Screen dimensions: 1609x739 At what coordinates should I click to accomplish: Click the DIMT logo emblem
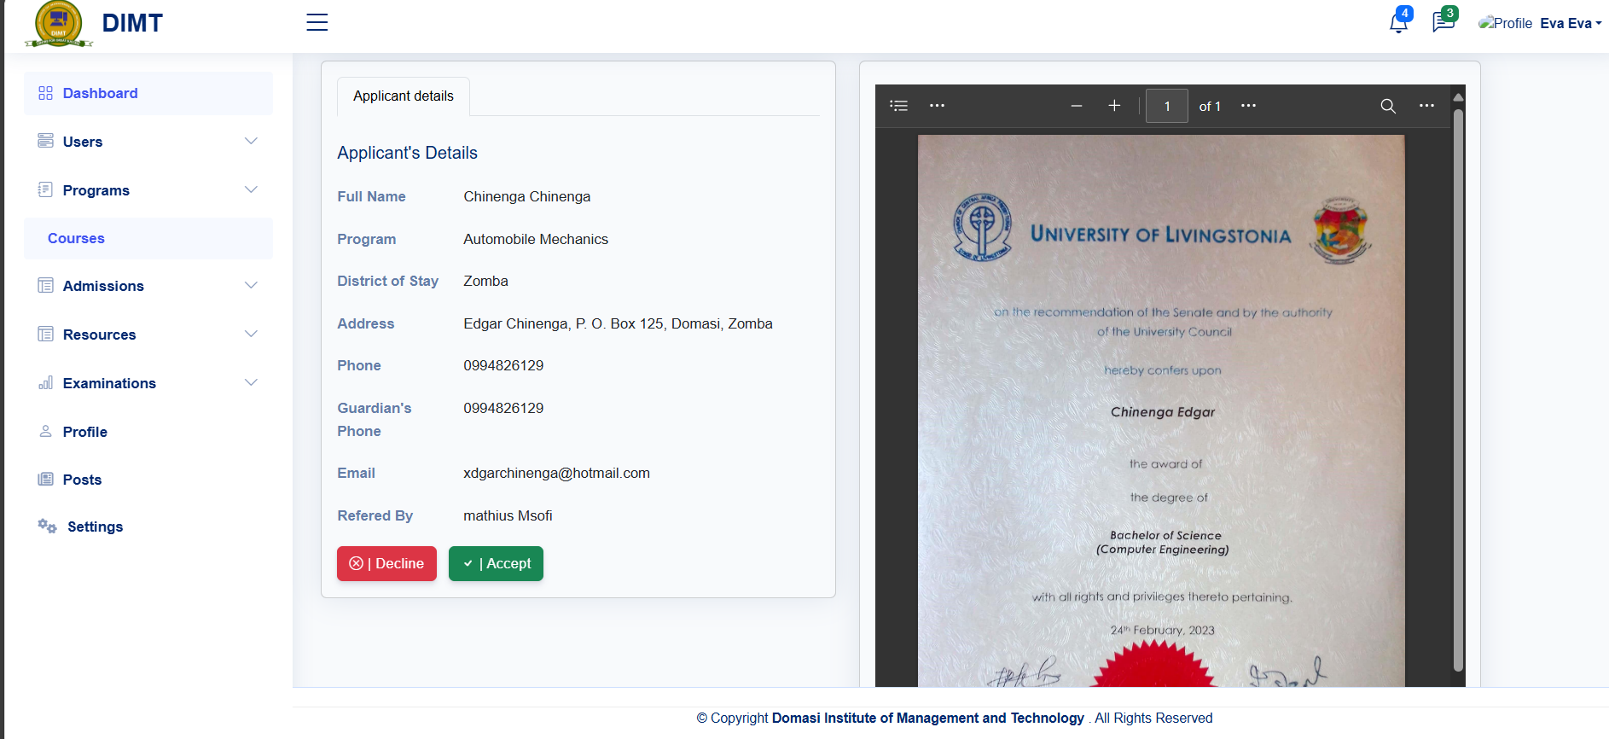(x=58, y=24)
